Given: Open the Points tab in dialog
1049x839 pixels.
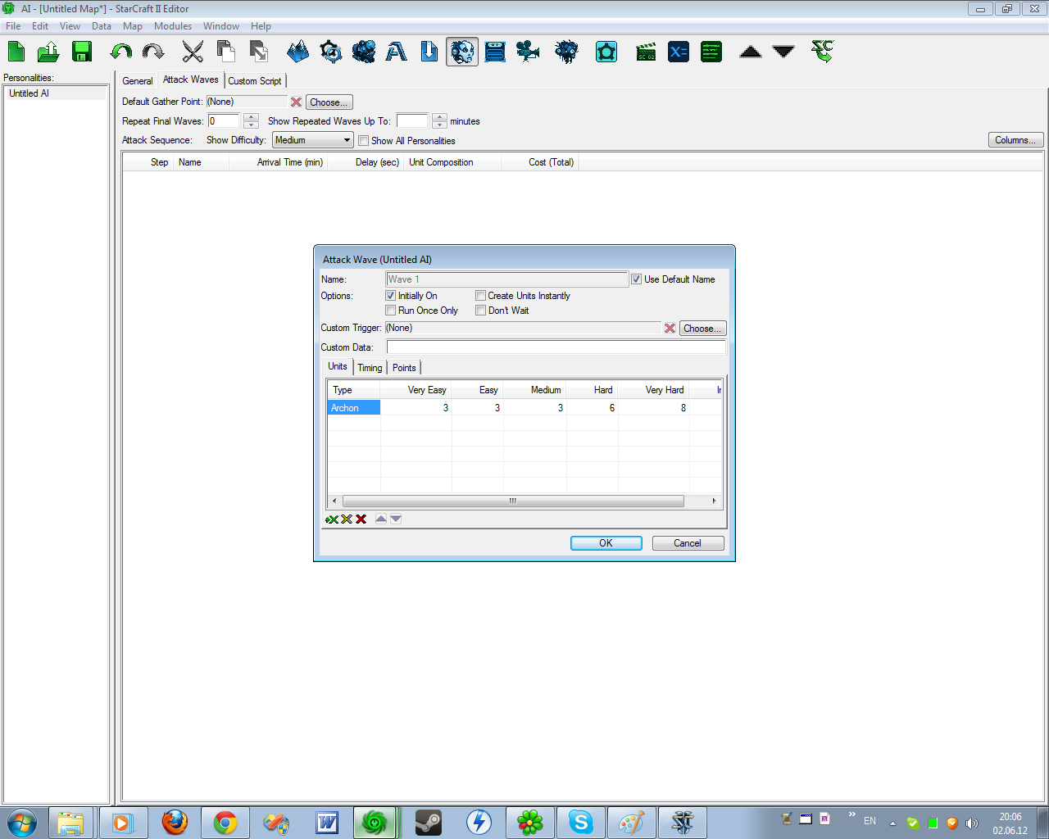Looking at the screenshot, I should [x=404, y=367].
